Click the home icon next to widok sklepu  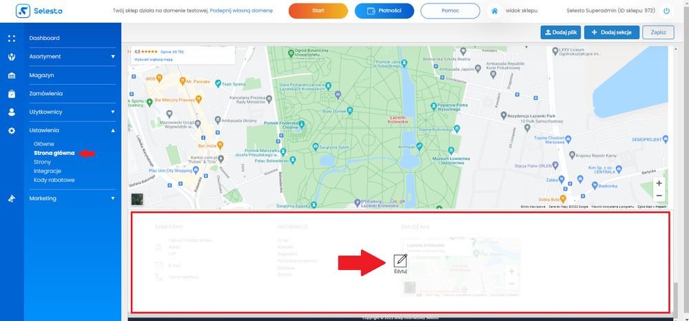point(494,11)
